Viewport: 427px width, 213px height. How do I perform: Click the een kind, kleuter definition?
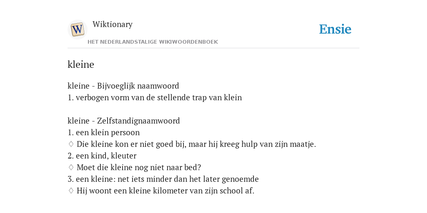(x=102, y=156)
